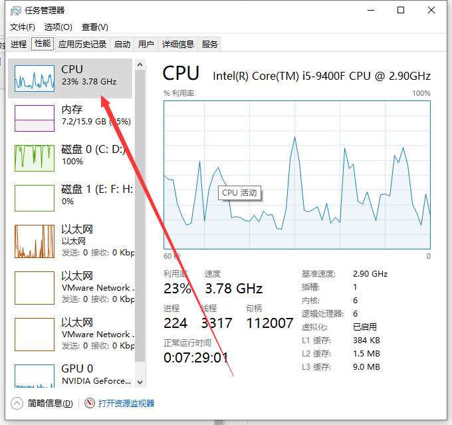Open 磁盘 0 (C: D:) performance graph
The height and width of the screenshot is (425, 452).
35,158
